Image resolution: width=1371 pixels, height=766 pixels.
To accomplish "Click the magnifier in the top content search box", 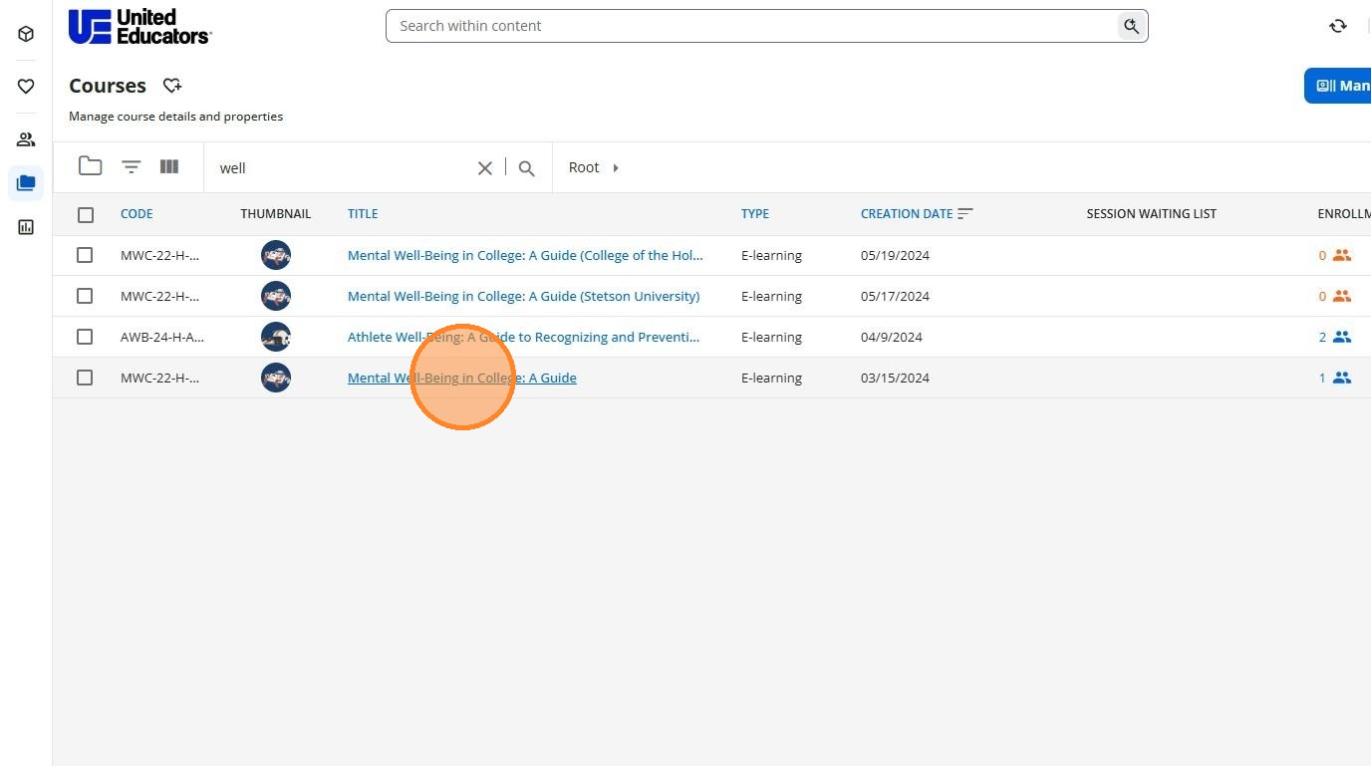I will pyautogui.click(x=1131, y=26).
